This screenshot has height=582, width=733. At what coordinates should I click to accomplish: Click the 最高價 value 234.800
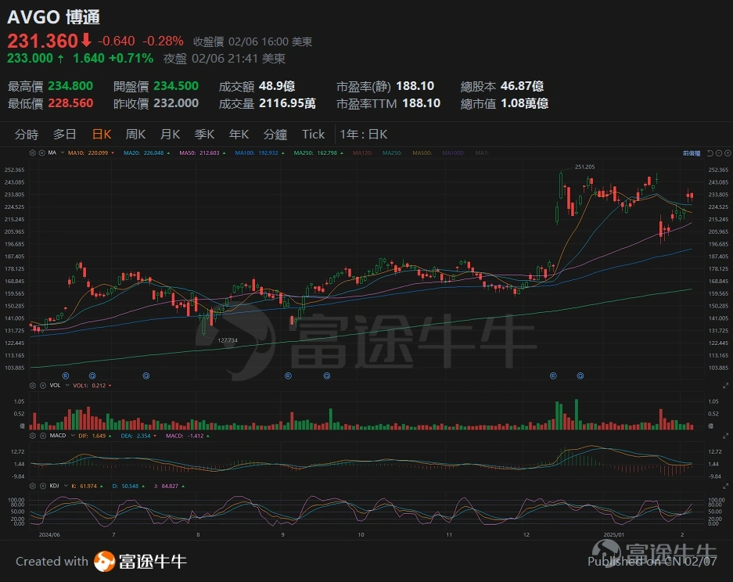pyautogui.click(x=70, y=86)
